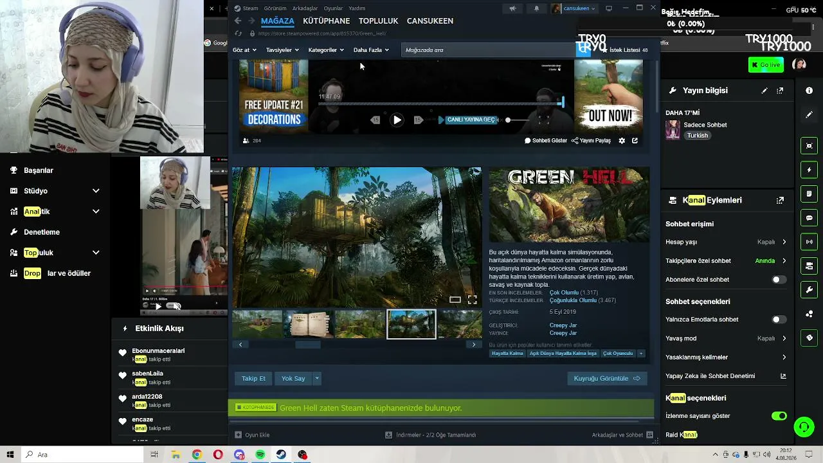Open the İstek Listesi wishlist

tap(624, 50)
